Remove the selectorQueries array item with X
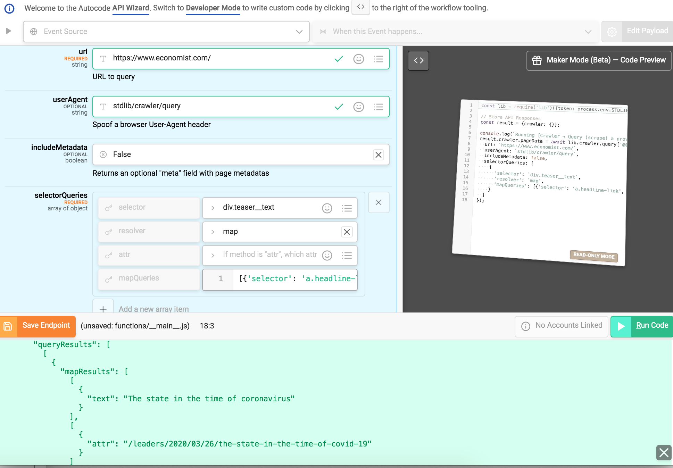The height and width of the screenshot is (468, 673). tap(379, 202)
